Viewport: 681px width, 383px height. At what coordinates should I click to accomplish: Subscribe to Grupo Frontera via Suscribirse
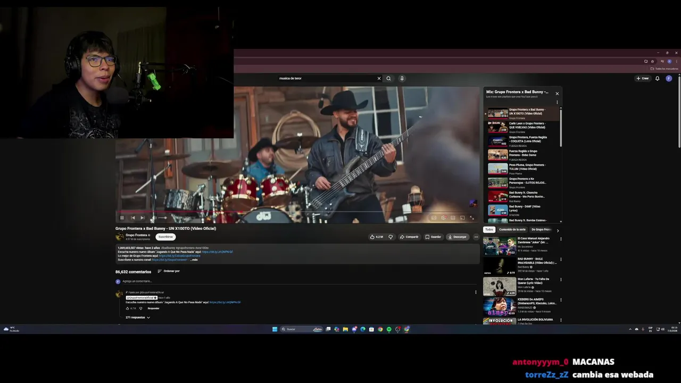click(x=165, y=237)
